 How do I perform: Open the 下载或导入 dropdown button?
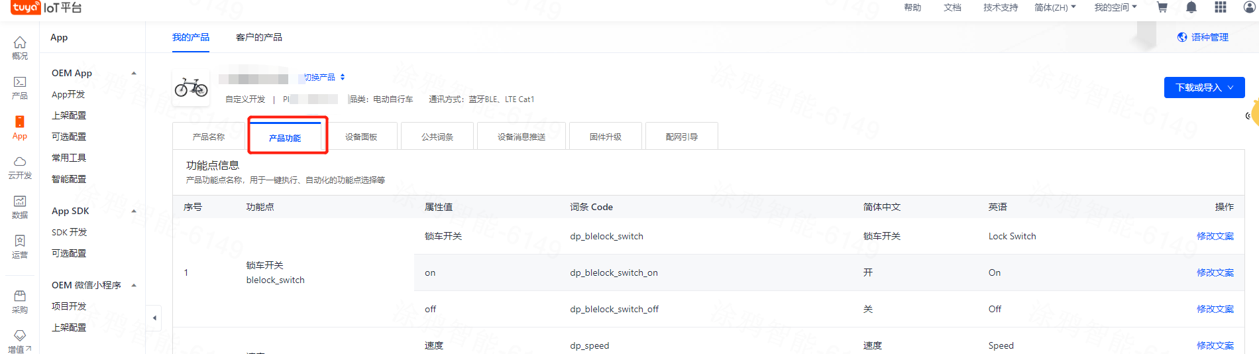point(1204,88)
